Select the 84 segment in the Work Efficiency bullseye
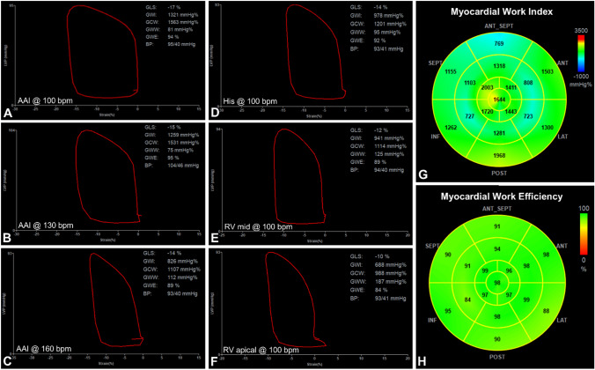The image size is (595, 370). click(468, 300)
